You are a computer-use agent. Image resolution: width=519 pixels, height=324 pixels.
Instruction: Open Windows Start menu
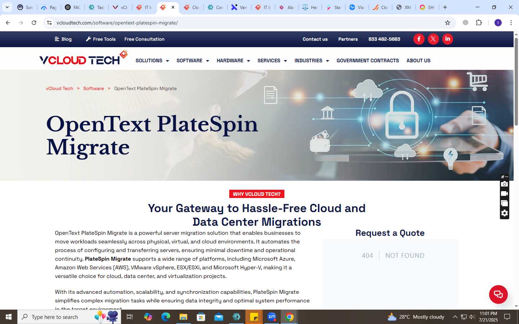pyautogui.click(x=9, y=317)
